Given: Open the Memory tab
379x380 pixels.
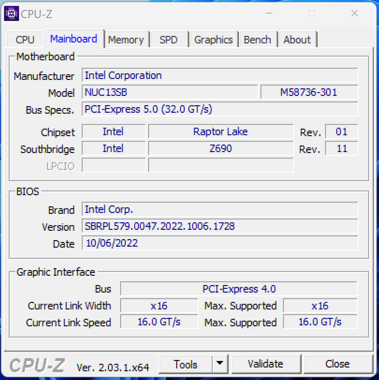Looking at the screenshot, I should [126, 40].
